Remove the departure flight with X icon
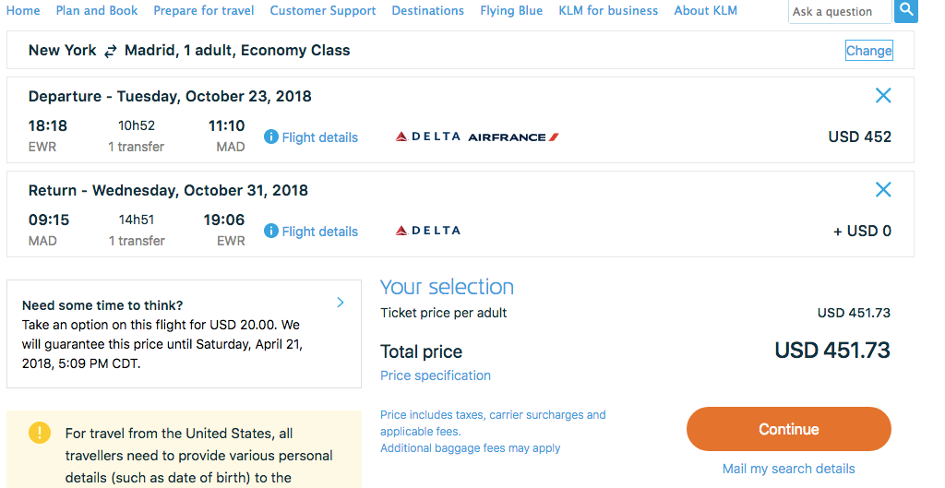The height and width of the screenshot is (488, 945). [x=883, y=95]
